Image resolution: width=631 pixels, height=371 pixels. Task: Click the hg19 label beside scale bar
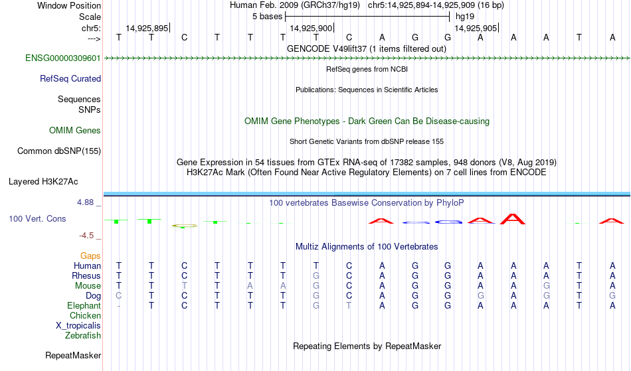(465, 17)
